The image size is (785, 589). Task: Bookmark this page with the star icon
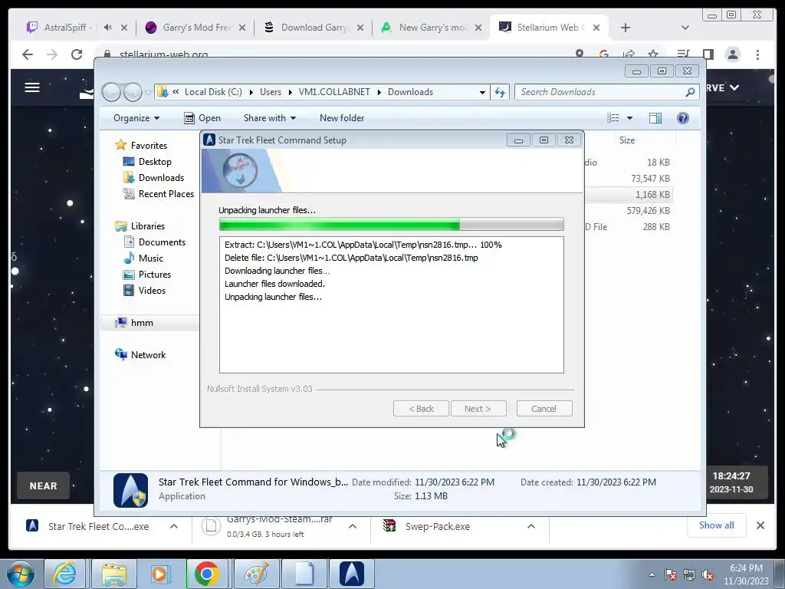click(x=653, y=54)
